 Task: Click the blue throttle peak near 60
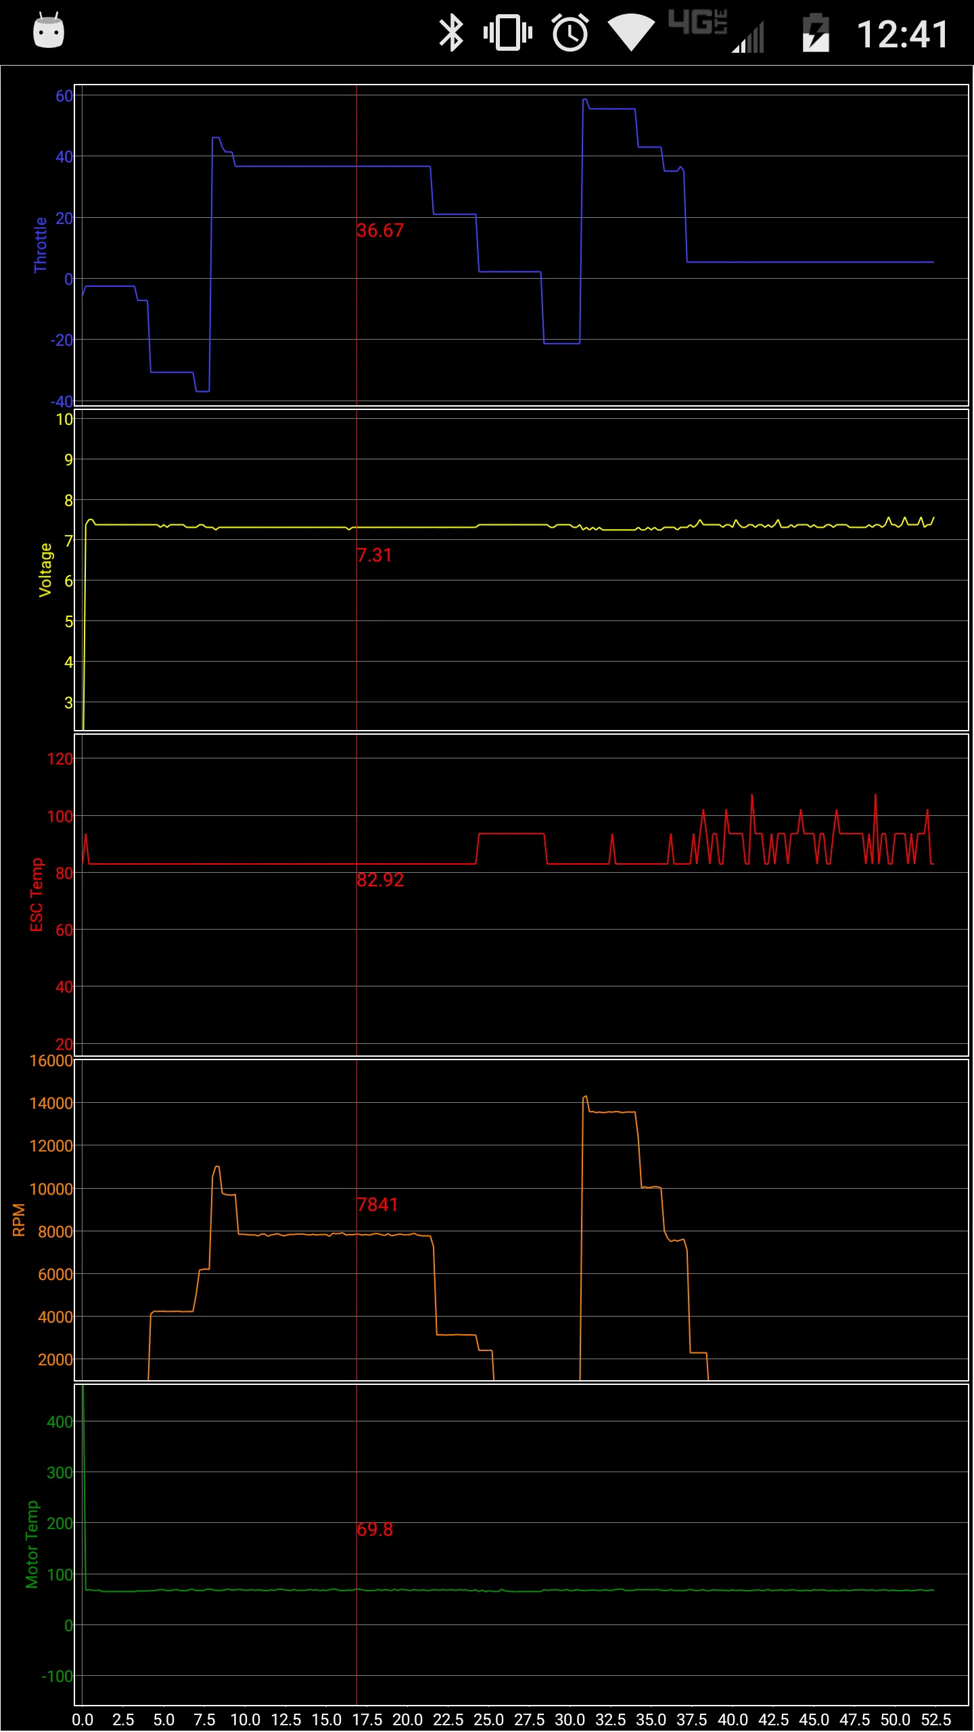click(585, 101)
